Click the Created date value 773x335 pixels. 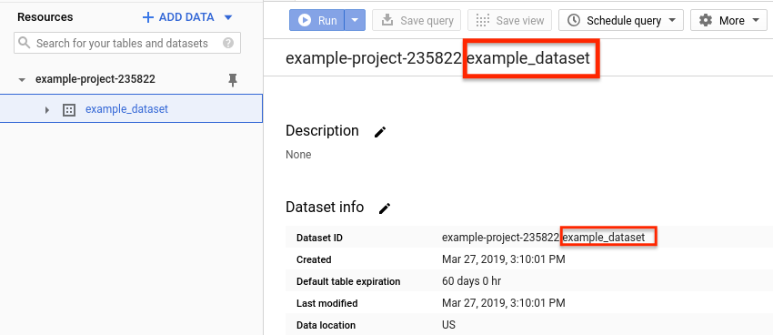click(x=504, y=259)
